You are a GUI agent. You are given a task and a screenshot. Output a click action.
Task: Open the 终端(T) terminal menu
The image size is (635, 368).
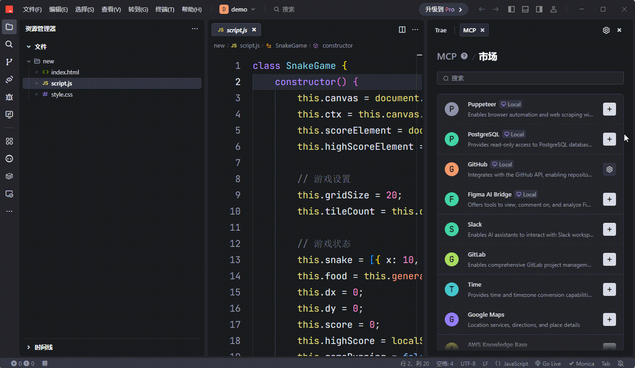pos(165,9)
